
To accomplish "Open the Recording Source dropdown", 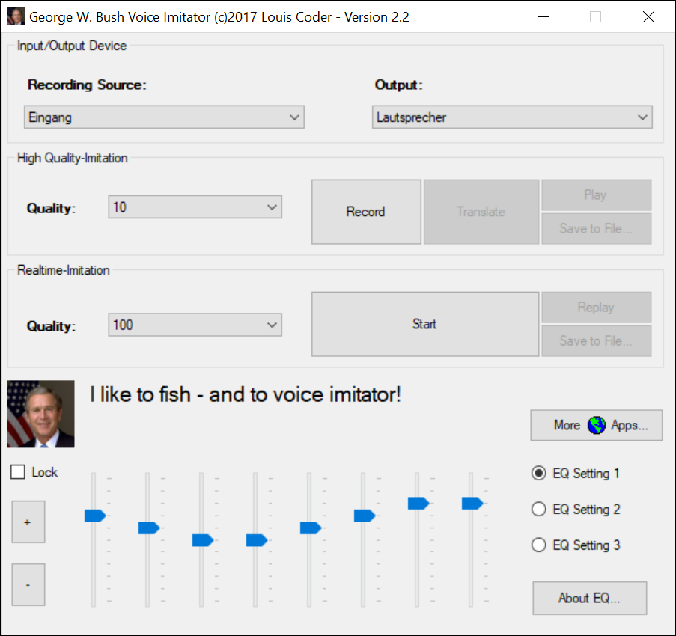I will tap(164, 117).
